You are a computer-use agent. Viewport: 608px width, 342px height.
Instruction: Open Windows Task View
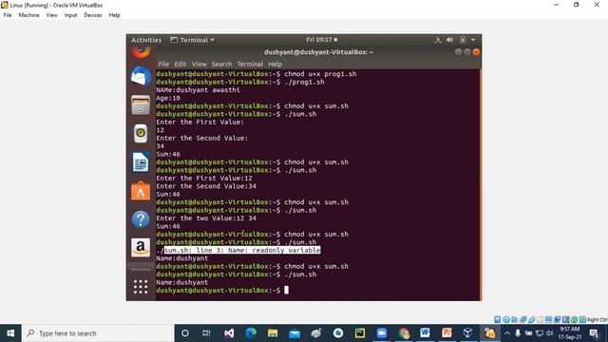point(206,333)
